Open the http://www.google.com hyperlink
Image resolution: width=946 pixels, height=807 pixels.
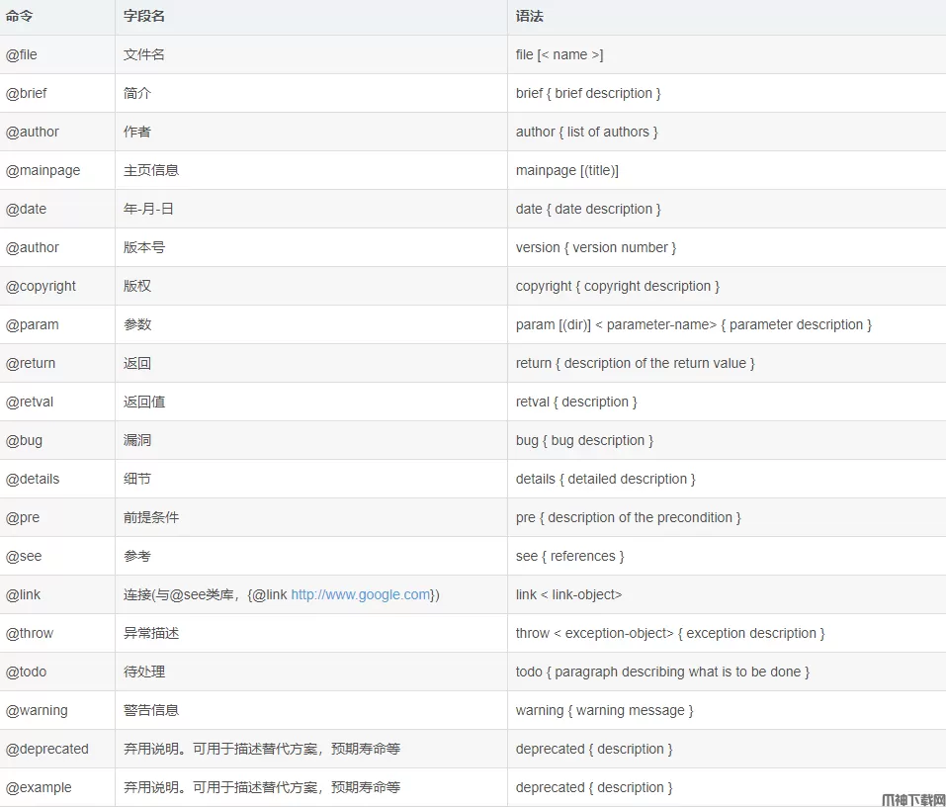[361, 594]
